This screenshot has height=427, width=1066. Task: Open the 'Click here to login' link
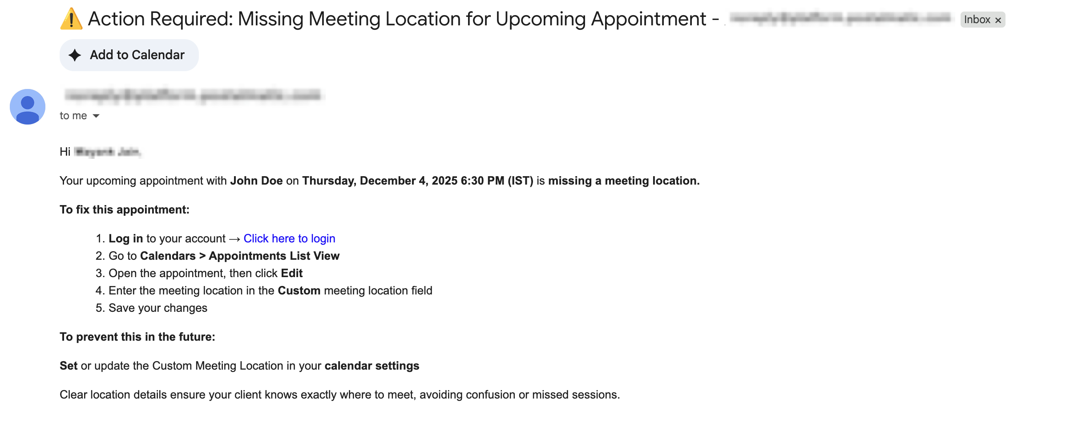[289, 238]
